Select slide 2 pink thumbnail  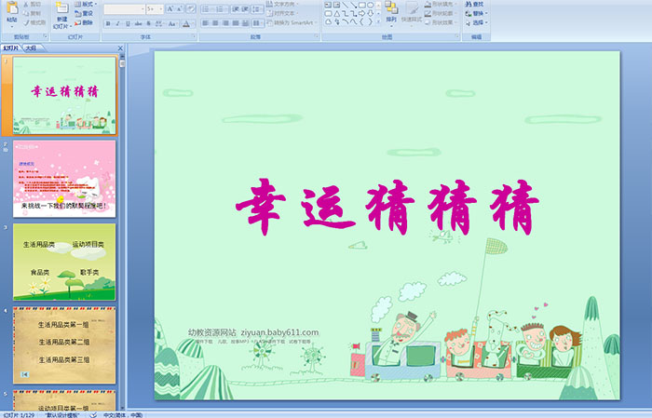[64, 179]
